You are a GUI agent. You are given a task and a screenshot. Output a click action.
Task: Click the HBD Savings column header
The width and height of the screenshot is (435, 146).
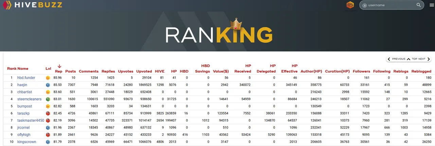(202, 69)
